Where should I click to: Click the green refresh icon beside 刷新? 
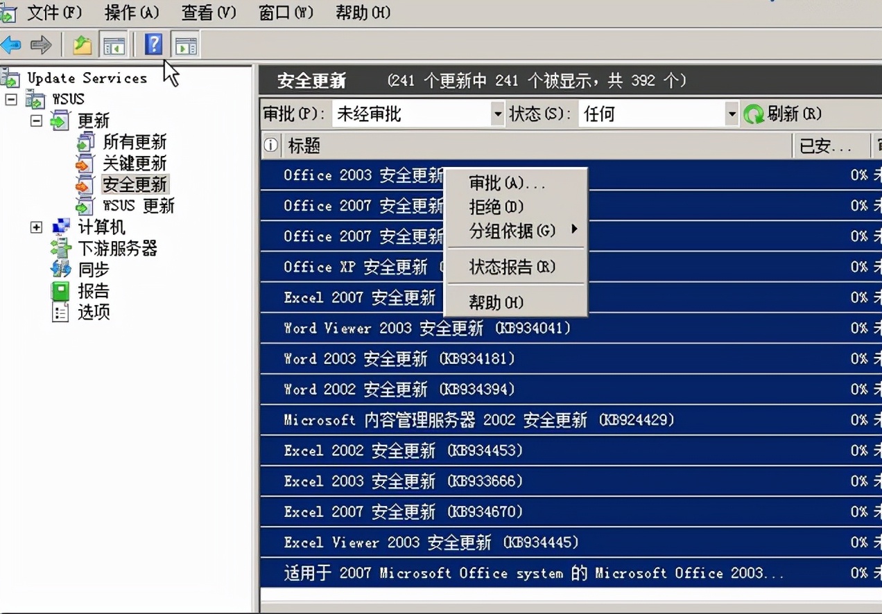point(754,114)
